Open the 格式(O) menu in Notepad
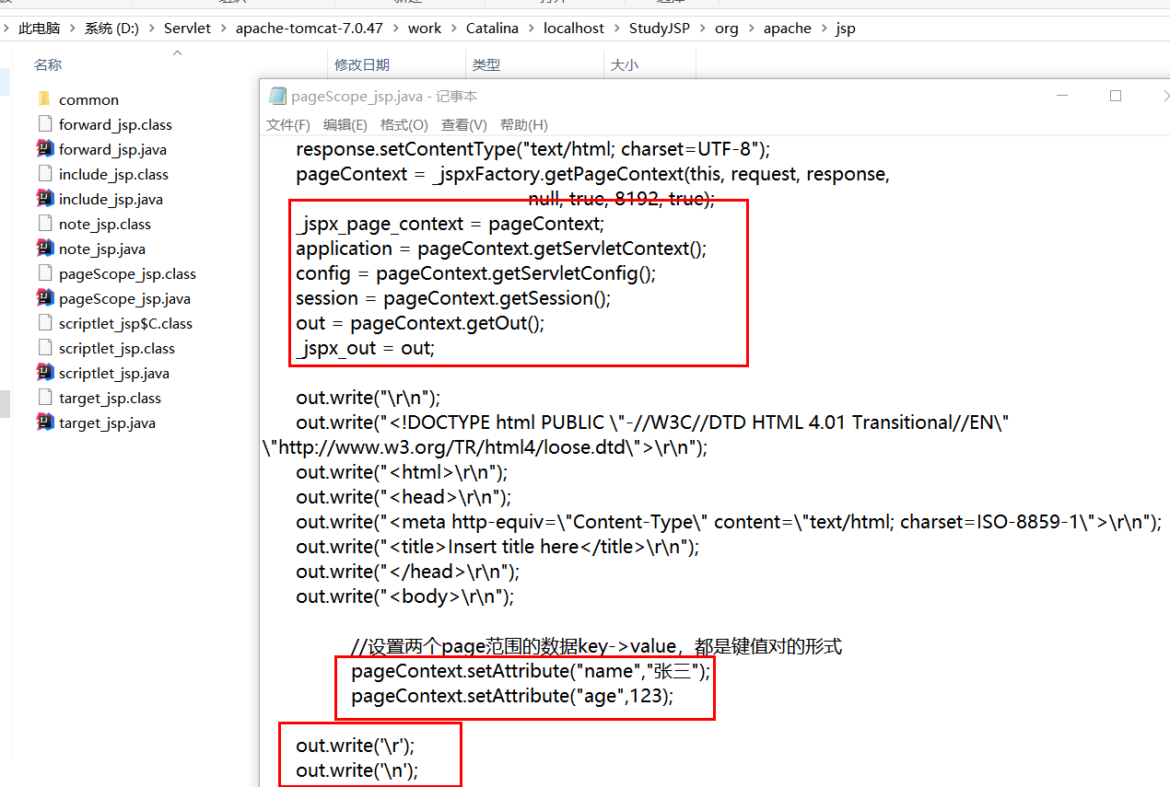This screenshot has height=787, width=1170. point(404,125)
